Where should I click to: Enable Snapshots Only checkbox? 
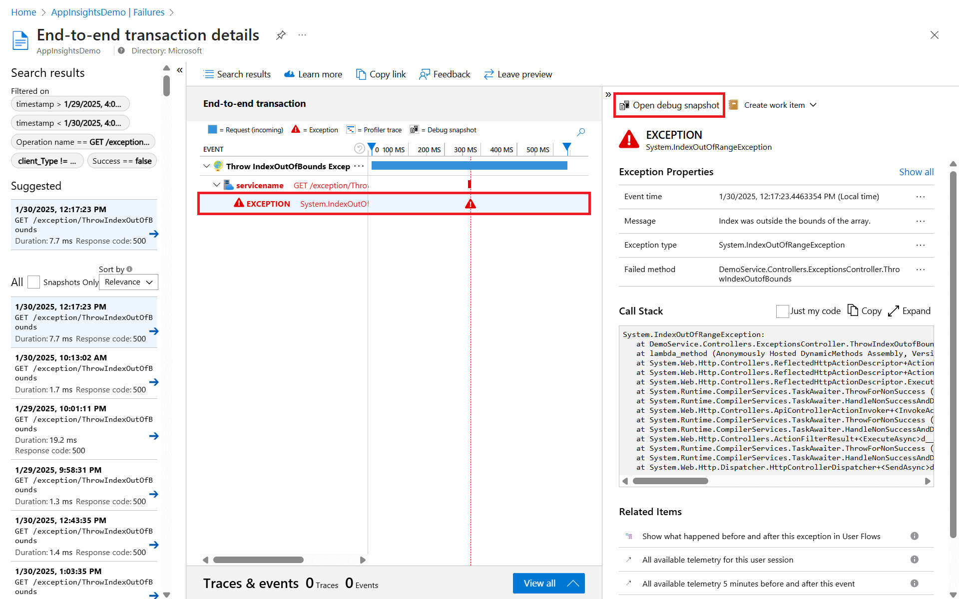coord(33,282)
